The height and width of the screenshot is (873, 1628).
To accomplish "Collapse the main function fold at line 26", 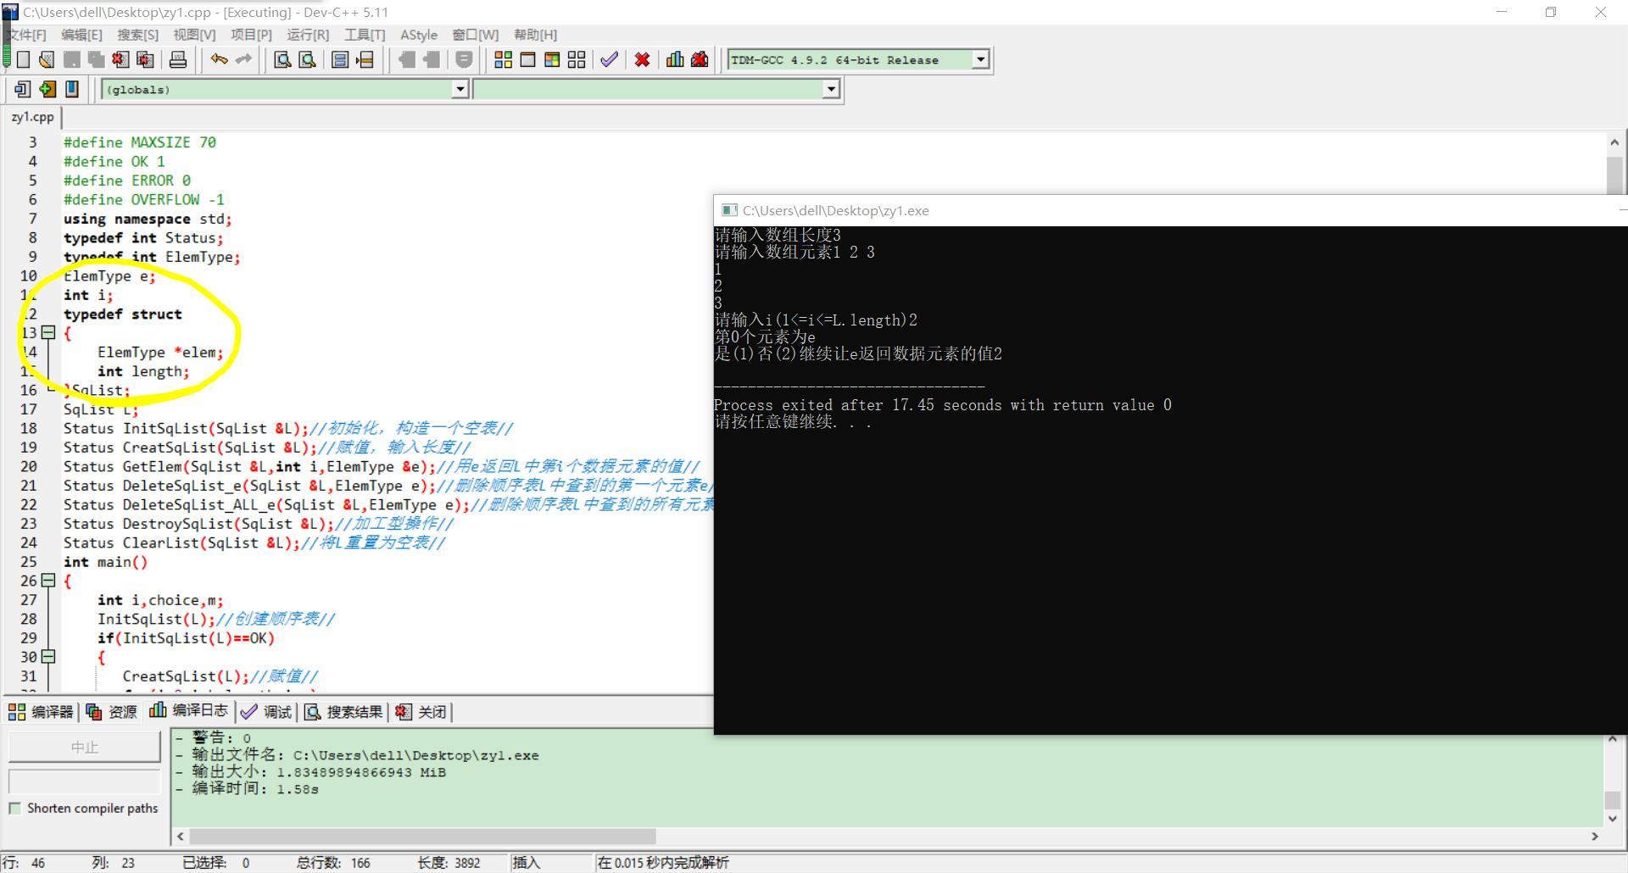I will (48, 581).
